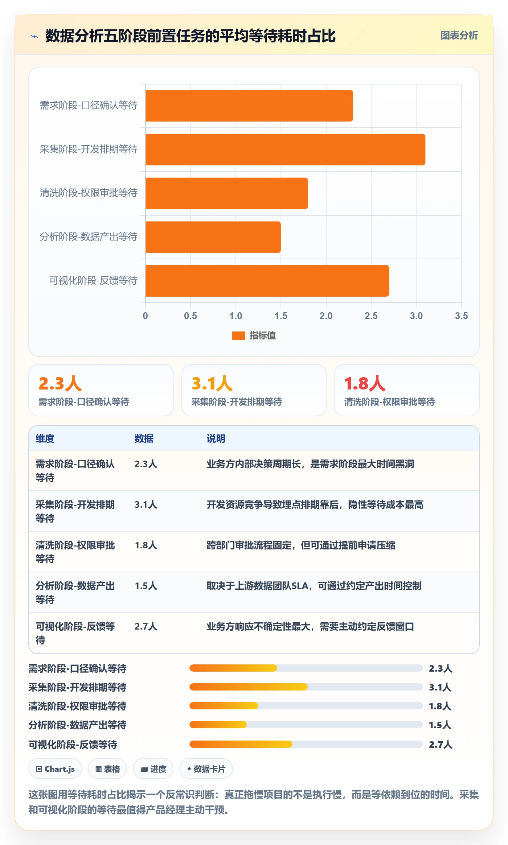Click the 表格 tag
508x845 pixels.
(107, 769)
